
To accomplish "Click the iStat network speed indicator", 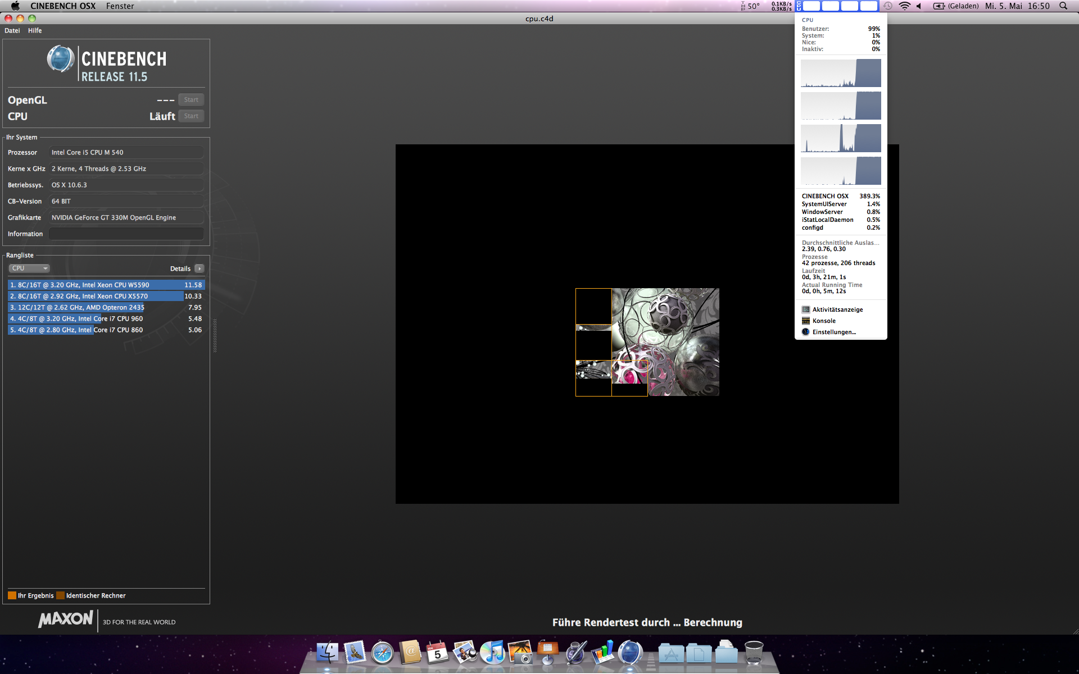I will (781, 6).
